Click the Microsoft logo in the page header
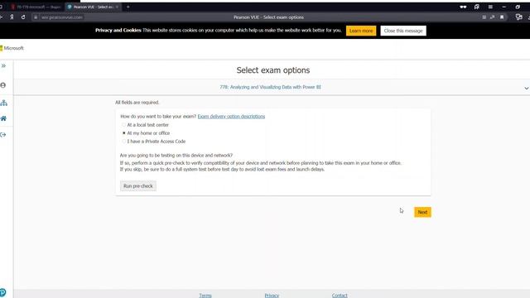530x298 pixels. point(12,48)
